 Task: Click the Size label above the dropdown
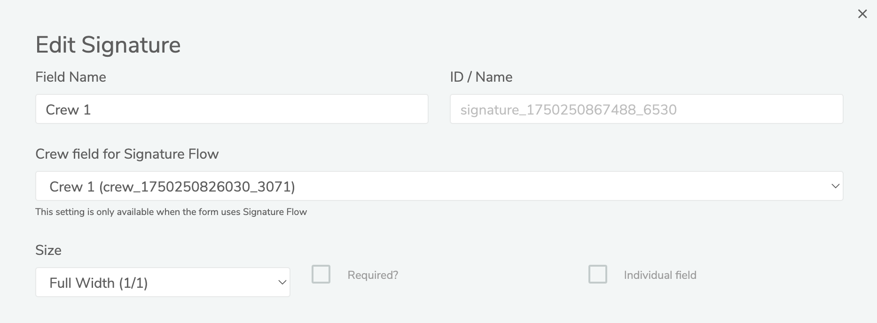click(48, 250)
